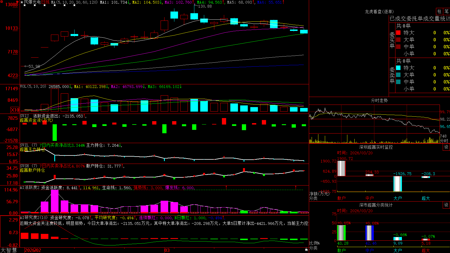Click the 中户 bar labeled 234.33
The height and width of the screenshot is (253, 450).
(x=370, y=175)
